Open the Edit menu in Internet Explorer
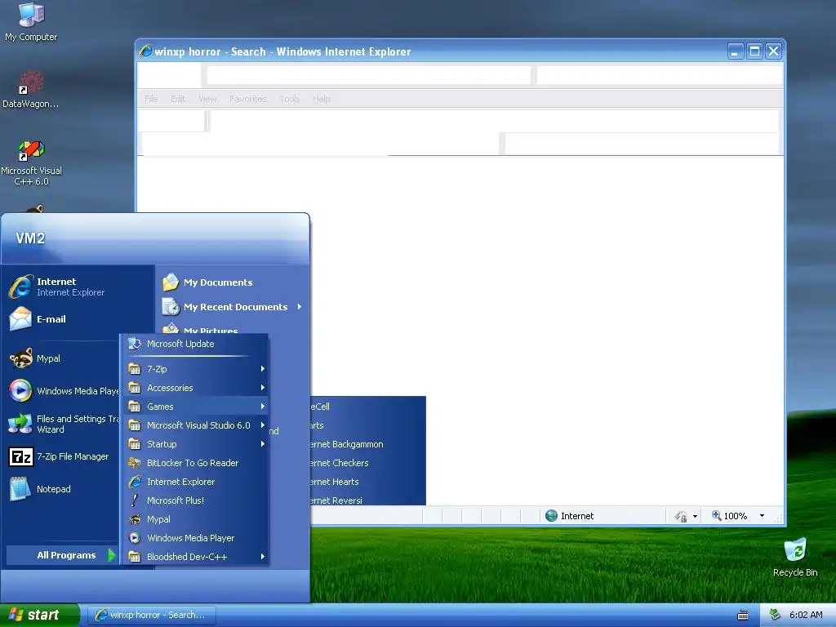The width and height of the screenshot is (836, 627). point(177,99)
